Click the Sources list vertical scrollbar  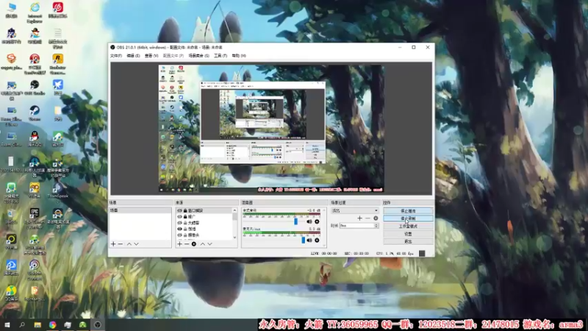pos(234,223)
